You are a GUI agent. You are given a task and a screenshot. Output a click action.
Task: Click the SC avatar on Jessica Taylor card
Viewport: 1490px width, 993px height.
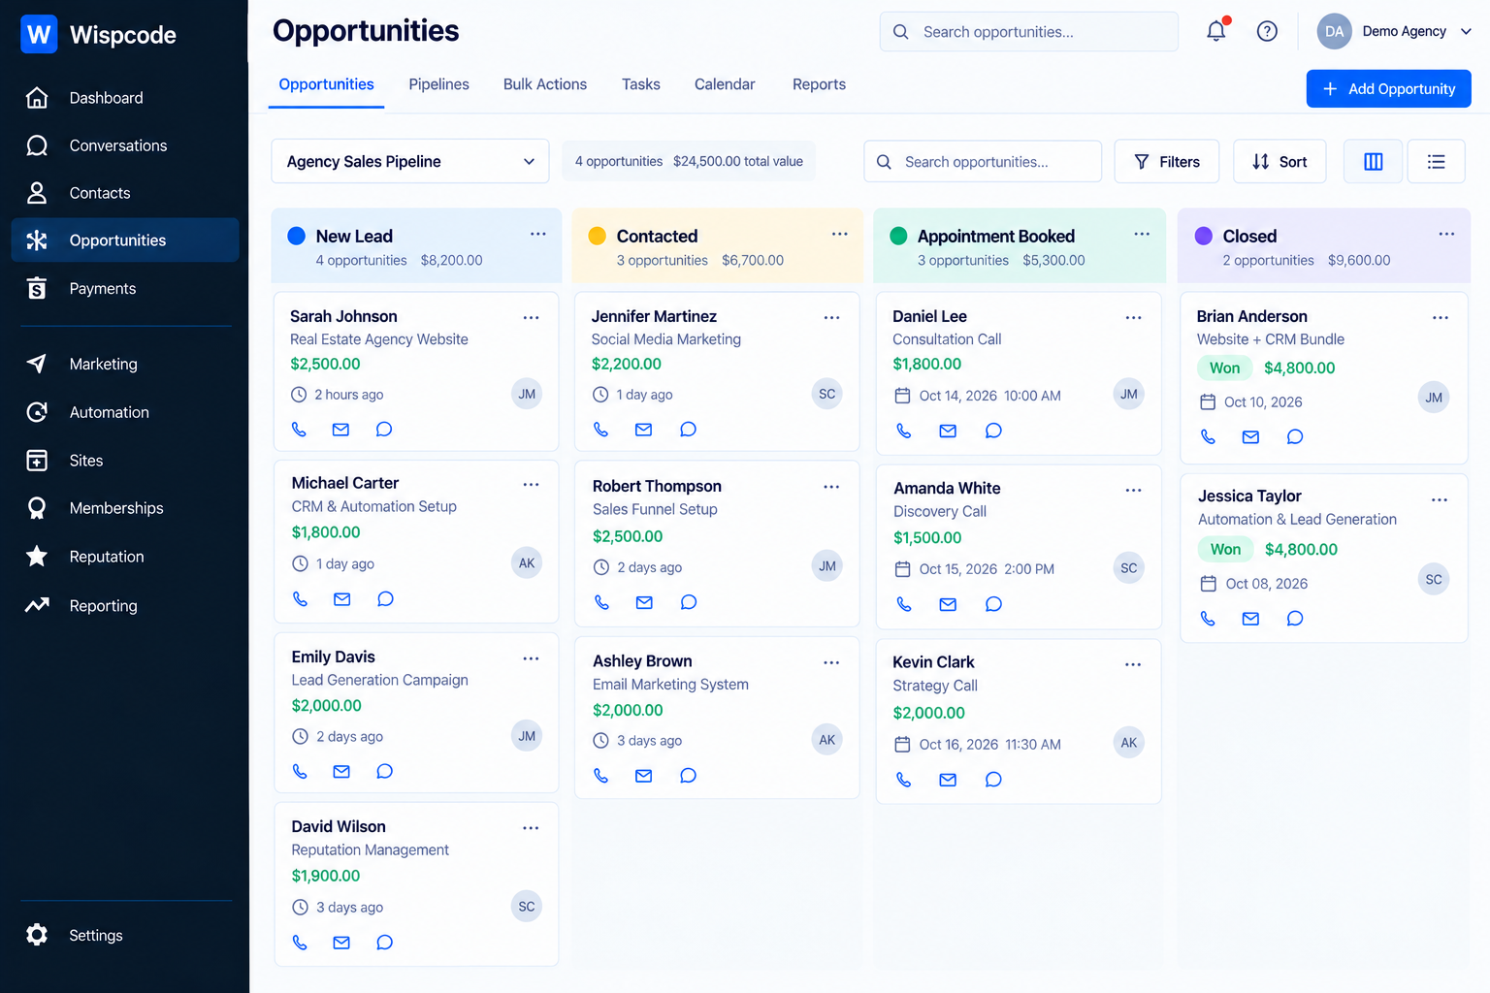pyautogui.click(x=1434, y=579)
